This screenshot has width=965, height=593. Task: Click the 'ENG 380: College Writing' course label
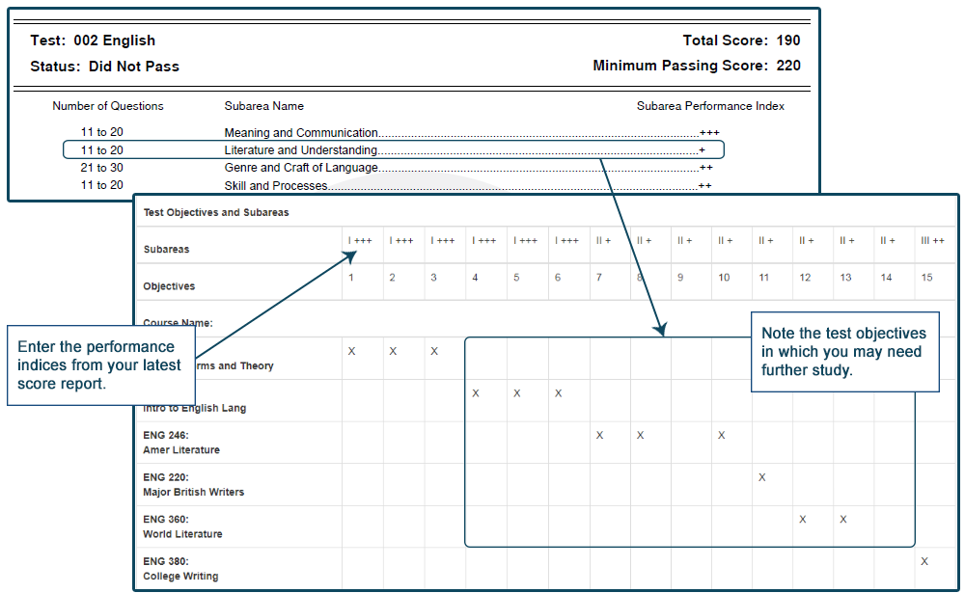[180, 569]
